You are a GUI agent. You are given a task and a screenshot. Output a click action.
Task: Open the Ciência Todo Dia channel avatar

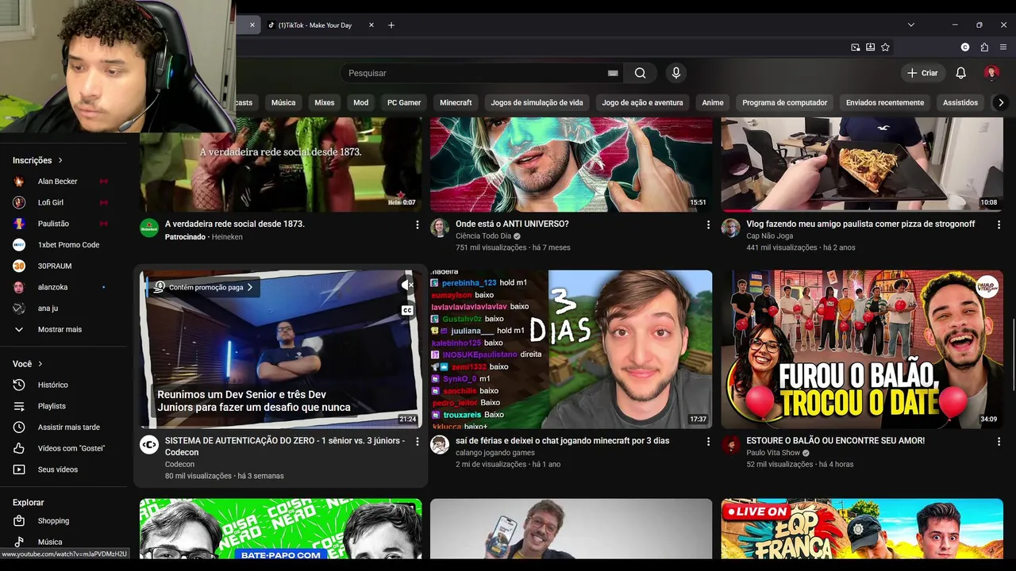[440, 228]
